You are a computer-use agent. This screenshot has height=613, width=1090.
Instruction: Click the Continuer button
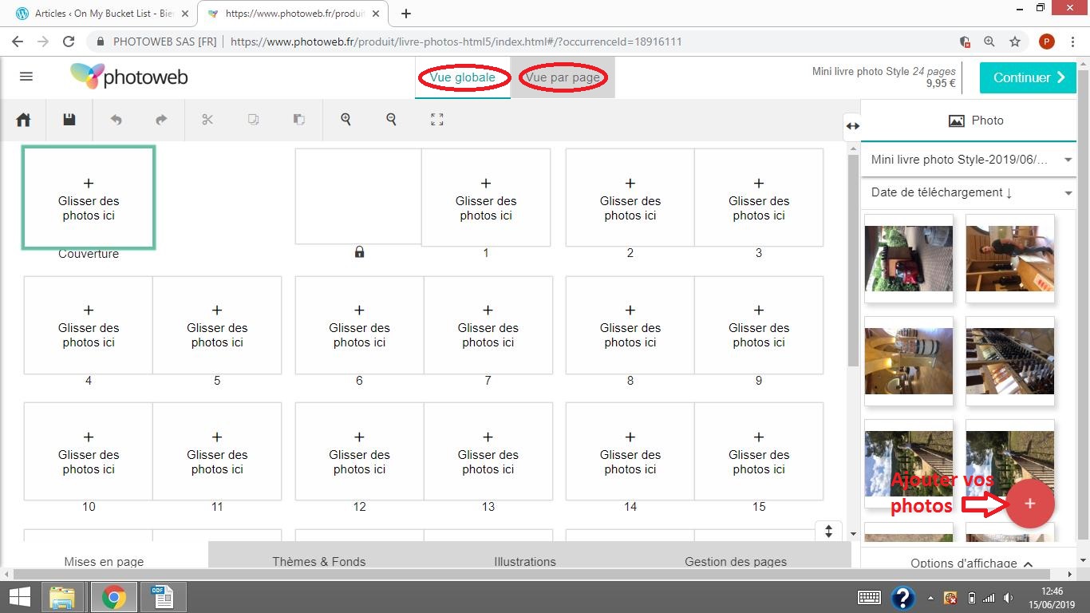[x=1028, y=77]
